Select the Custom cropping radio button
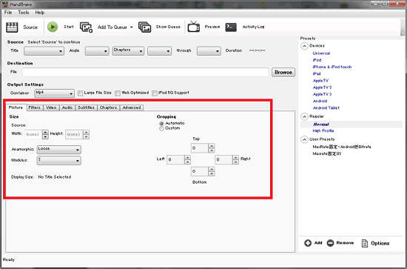The width and height of the screenshot is (407, 269). pos(162,128)
